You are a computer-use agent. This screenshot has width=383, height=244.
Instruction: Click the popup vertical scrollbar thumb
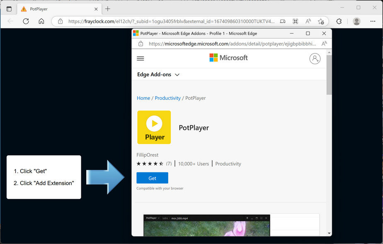click(x=329, y=75)
